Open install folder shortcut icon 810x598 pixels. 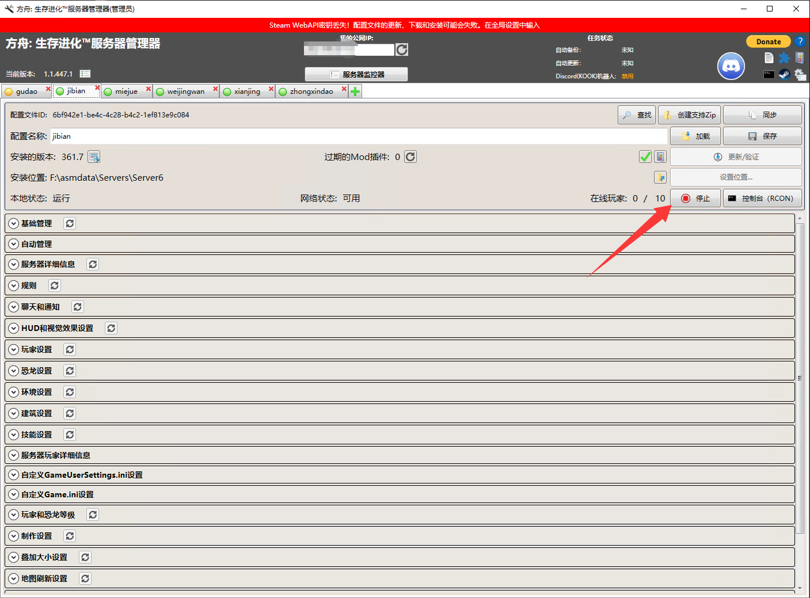click(660, 177)
